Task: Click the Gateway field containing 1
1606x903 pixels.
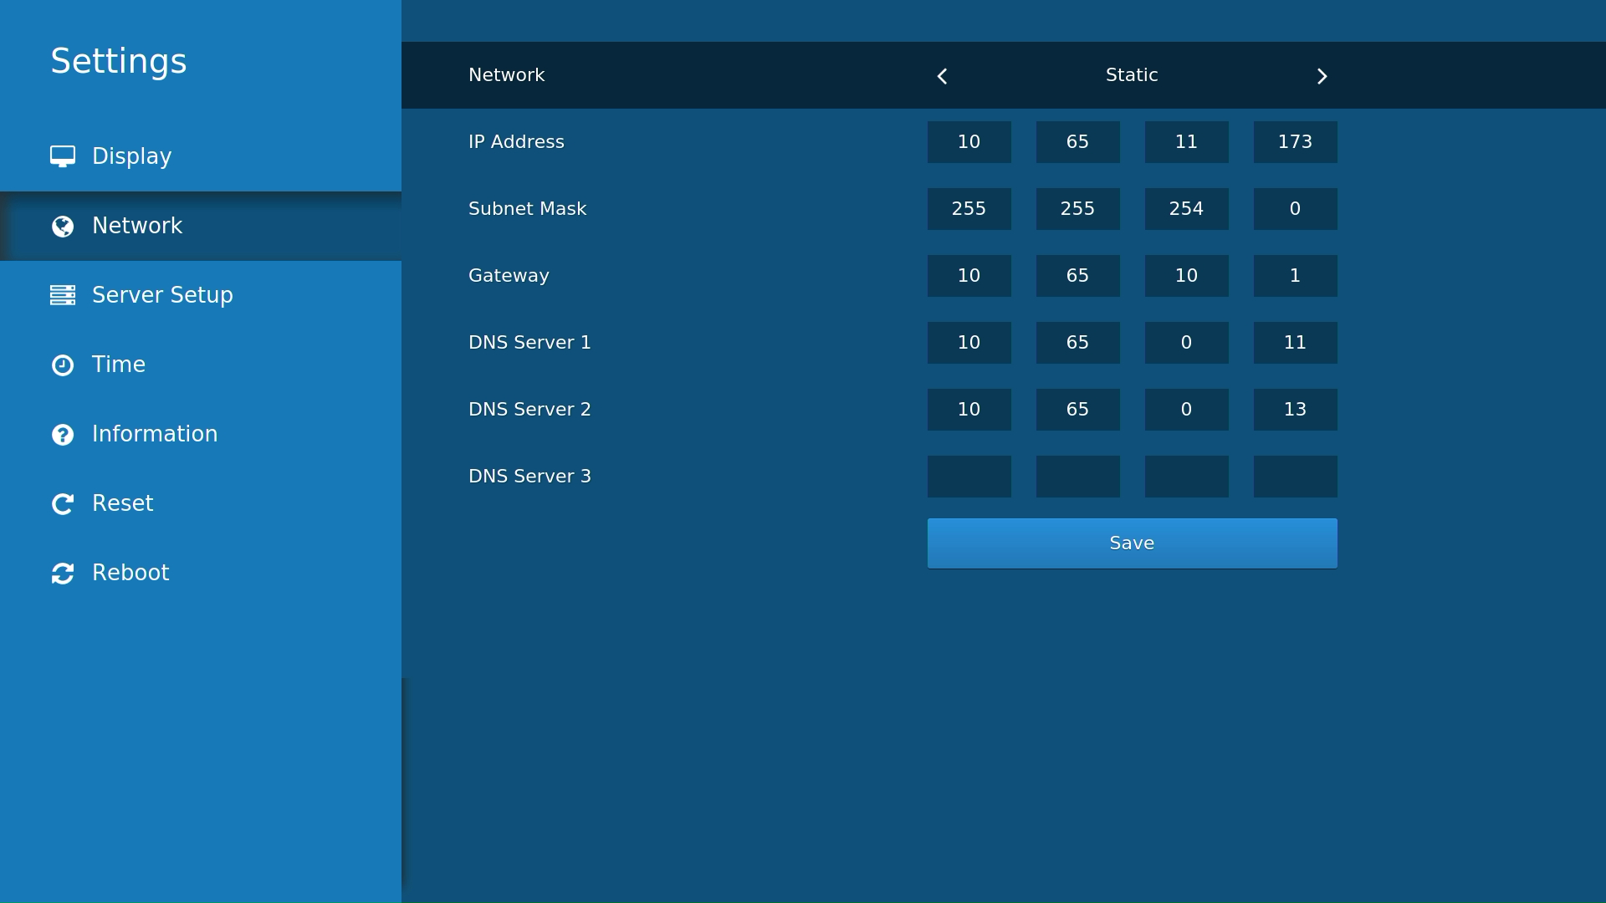Action: 1295,276
